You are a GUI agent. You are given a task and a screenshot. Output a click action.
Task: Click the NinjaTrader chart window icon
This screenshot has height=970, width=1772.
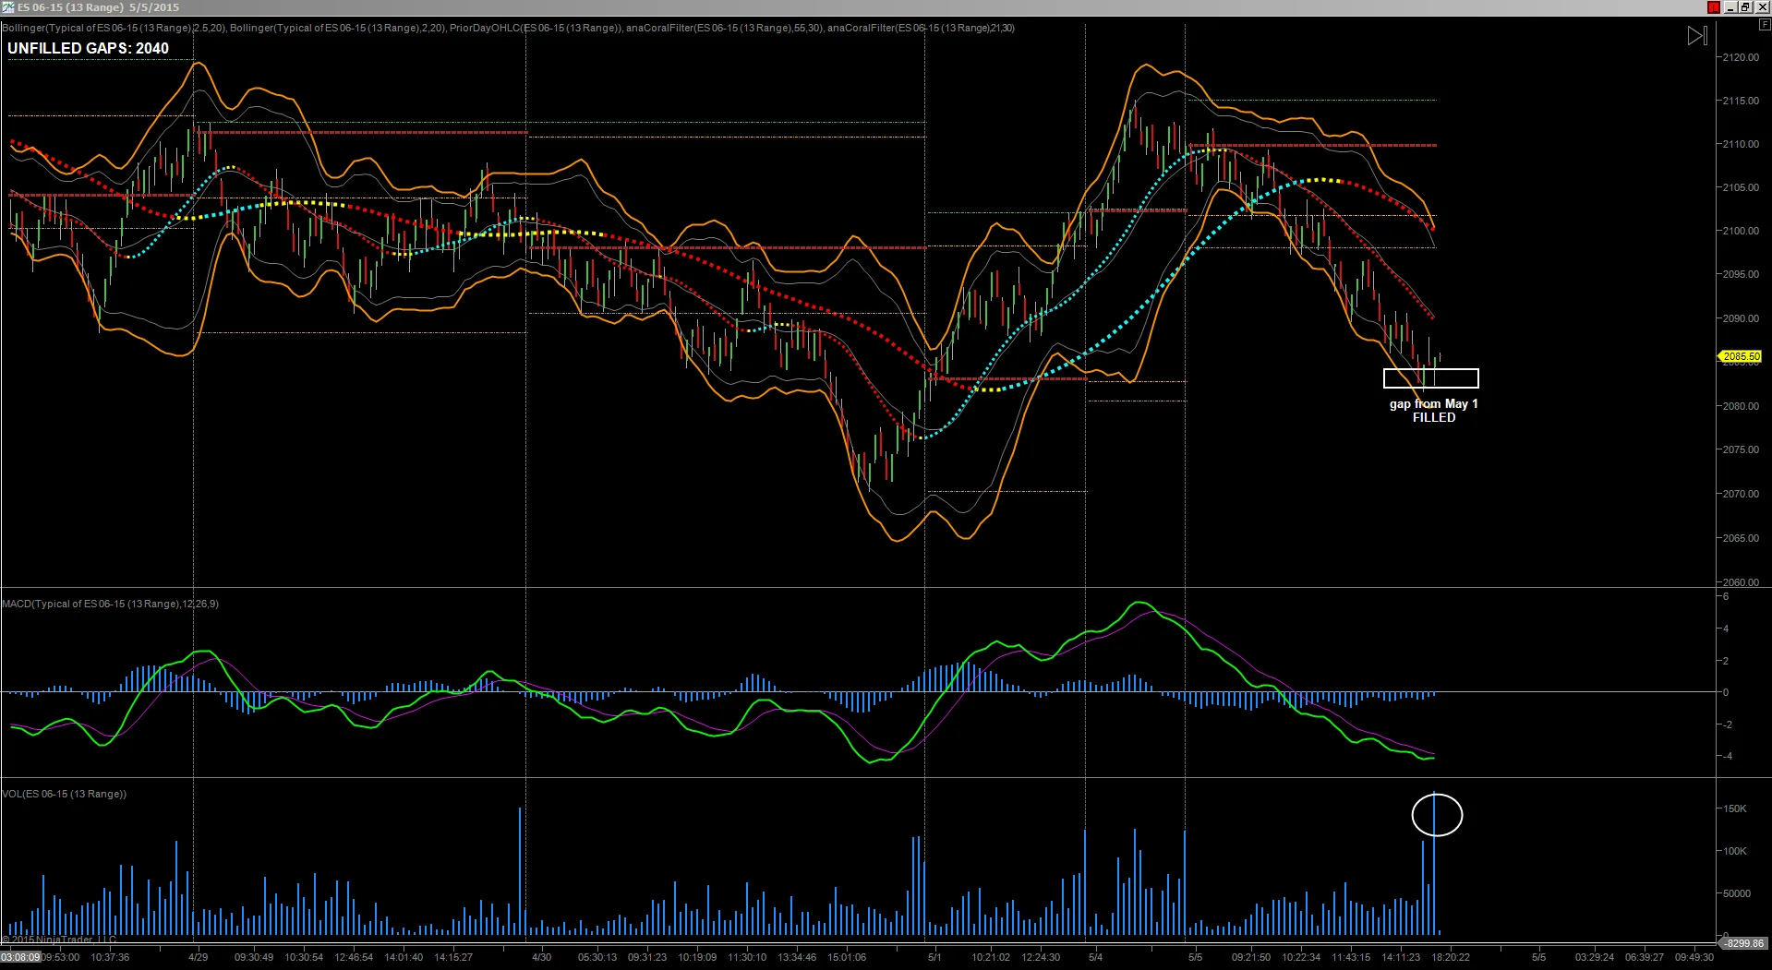coord(8,7)
